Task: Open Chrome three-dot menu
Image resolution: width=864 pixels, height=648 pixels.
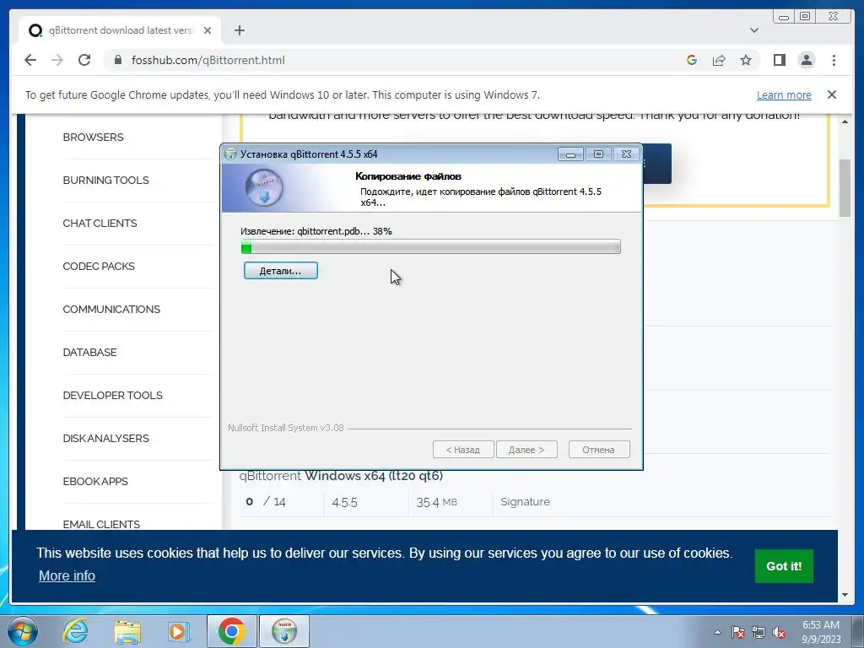Action: coord(834,60)
